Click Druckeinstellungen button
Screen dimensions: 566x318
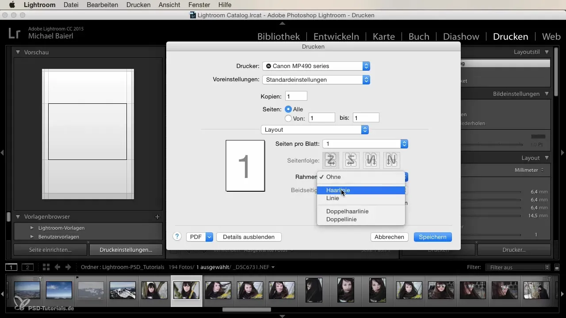pos(126,250)
